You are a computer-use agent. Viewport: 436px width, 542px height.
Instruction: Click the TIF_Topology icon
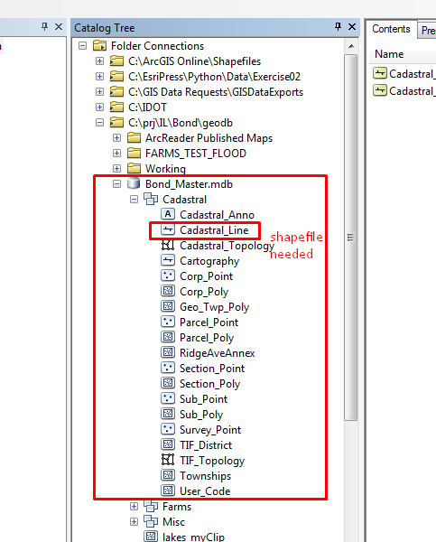point(168,460)
